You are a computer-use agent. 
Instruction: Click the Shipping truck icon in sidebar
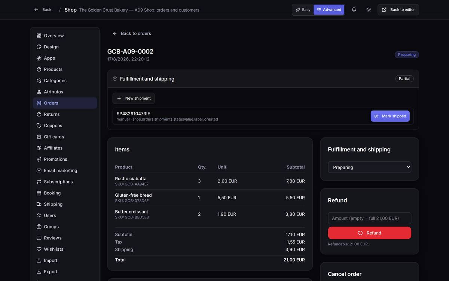point(39,204)
